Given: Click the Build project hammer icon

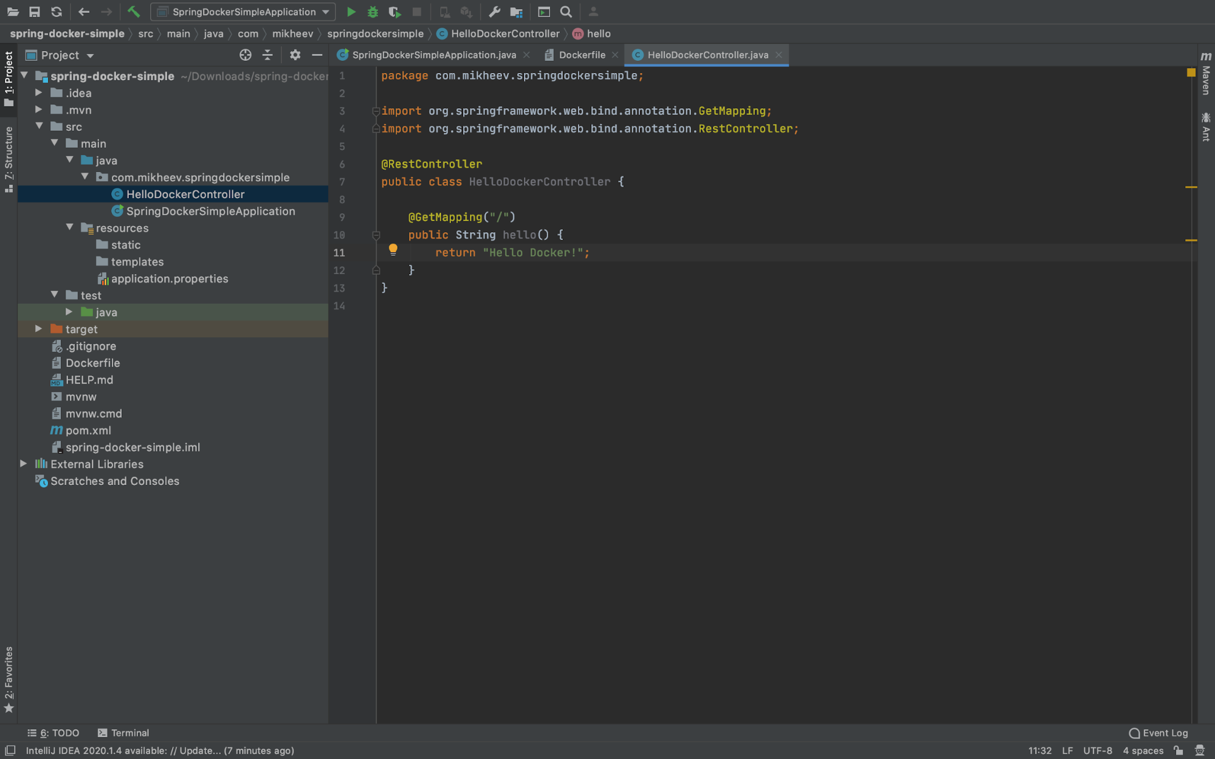Looking at the screenshot, I should click(133, 12).
